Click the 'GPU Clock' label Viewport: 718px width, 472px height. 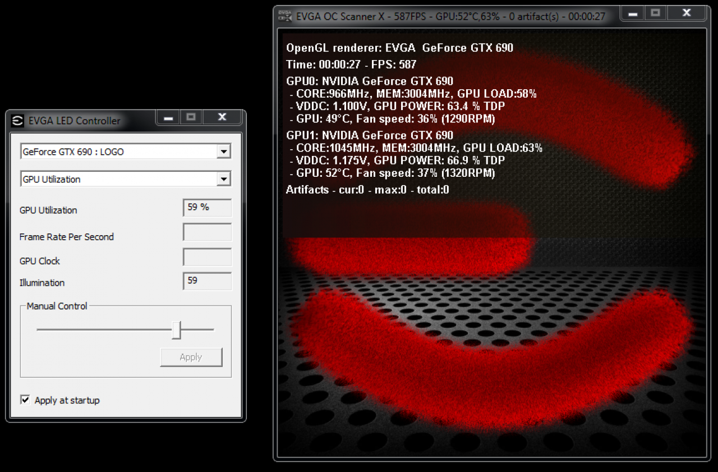click(x=39, y=261)
